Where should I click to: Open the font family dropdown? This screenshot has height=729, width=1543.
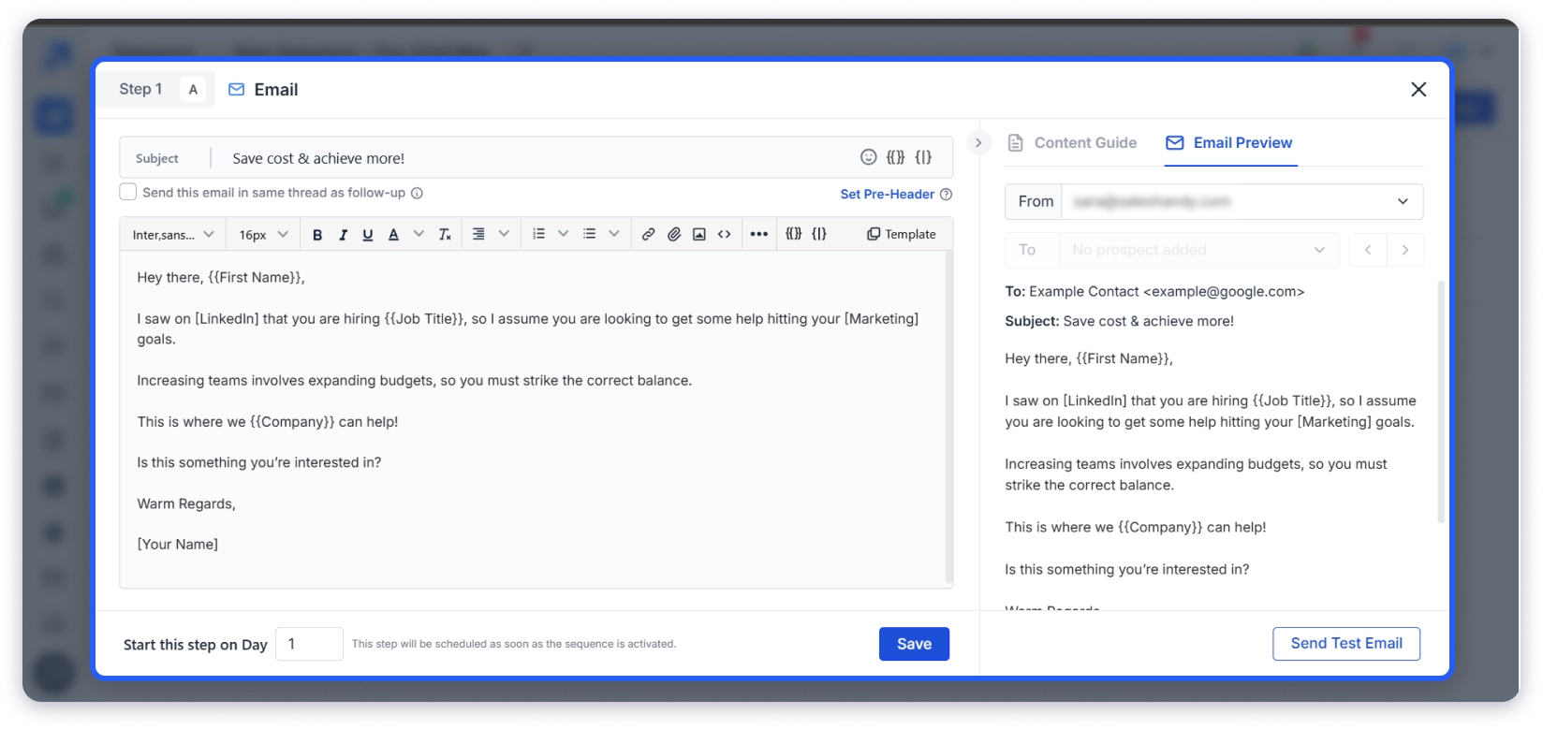click(173, 235)
